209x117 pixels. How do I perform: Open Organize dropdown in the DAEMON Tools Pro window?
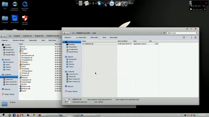tap(5, 40)
